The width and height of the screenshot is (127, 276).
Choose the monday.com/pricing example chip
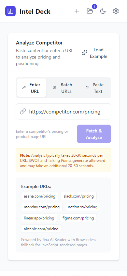42,207
